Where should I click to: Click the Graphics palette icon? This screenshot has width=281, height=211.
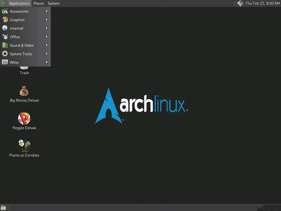click(x=5, y=20)
